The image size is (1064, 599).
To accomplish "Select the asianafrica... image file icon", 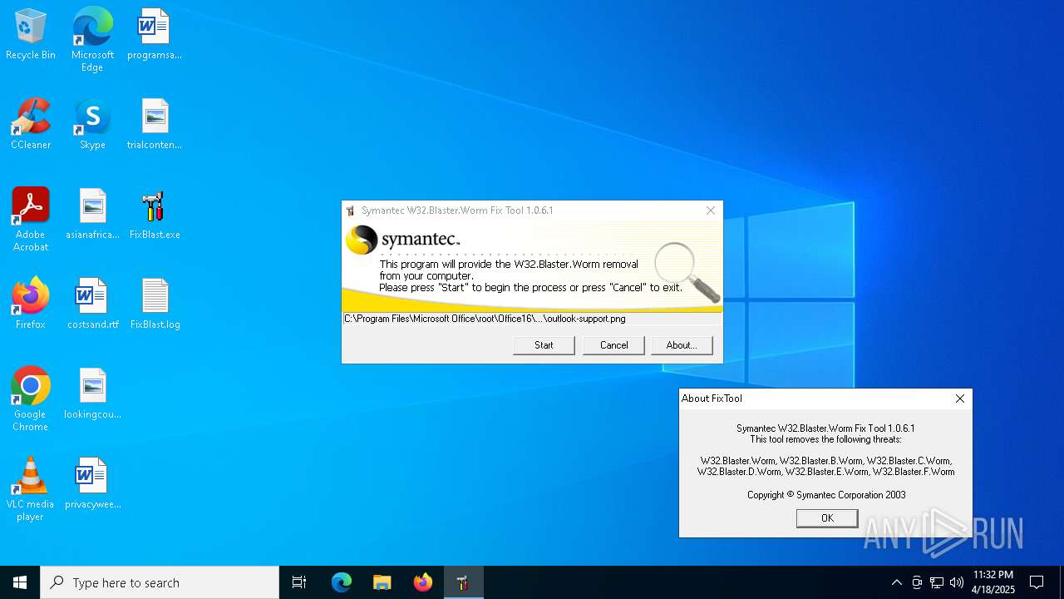I will (92, 215).
